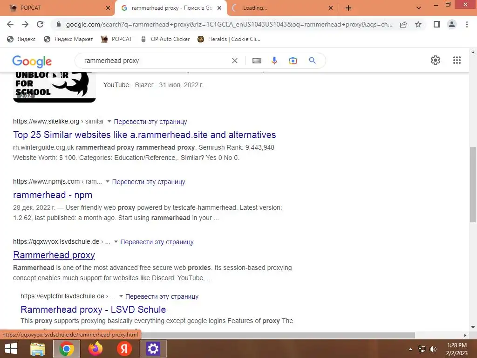Start voice search with microphone
The width and height of the screenshot is (477, 358).
tap(274, 61)
